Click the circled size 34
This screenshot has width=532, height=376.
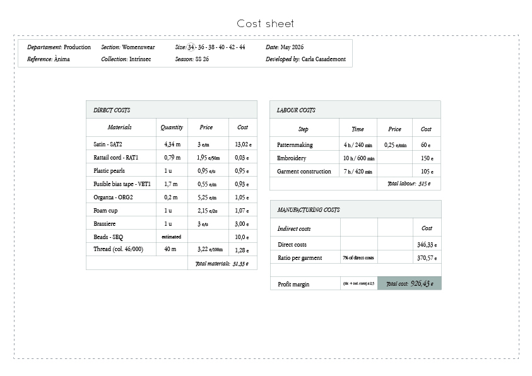click(x=191, y=47)
